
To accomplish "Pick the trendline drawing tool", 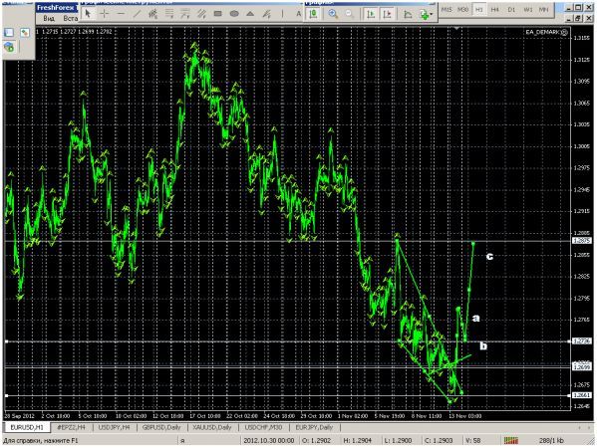I will (x=137, y=14).
